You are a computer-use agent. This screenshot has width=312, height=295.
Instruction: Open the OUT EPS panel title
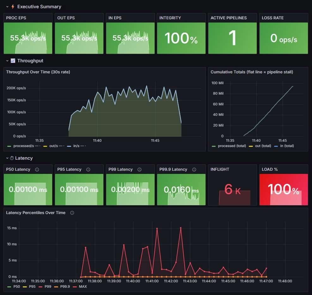(x=66, y=18)
